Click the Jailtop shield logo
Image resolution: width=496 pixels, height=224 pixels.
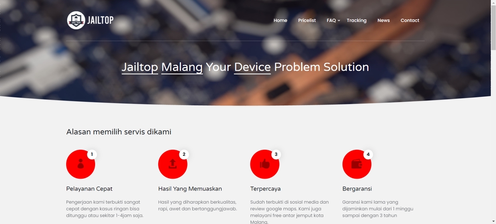(x=76, y=20)
